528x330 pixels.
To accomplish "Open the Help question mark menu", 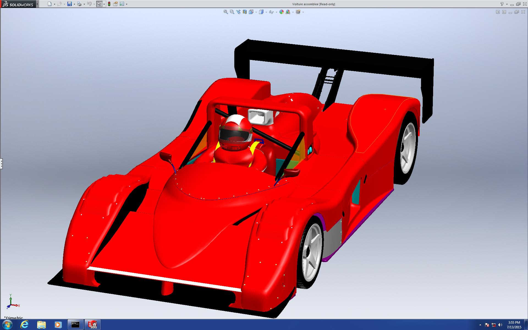I will point(502,4).
